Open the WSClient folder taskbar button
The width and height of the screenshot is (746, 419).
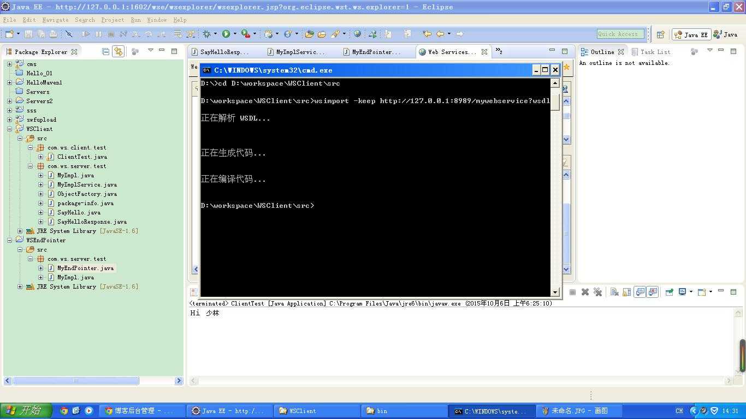click(x=317, y=411)
